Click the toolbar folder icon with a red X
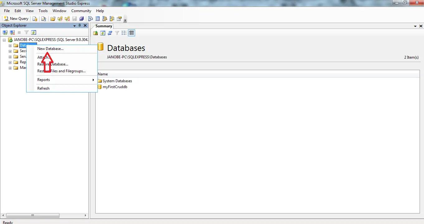The image size is (424, 224). [x=67, y=19]
